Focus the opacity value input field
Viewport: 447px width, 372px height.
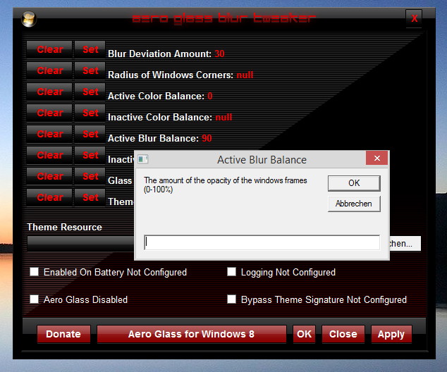262,242
